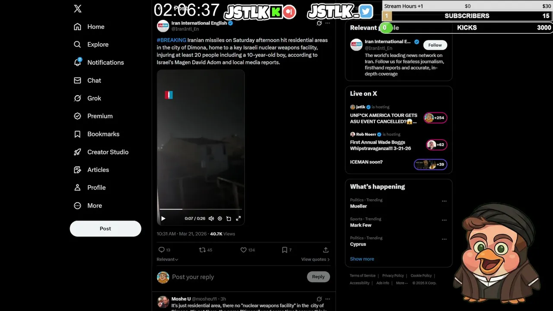The width and height of the screenshot is (553, 311).
Task: Toggle picture-in-picture for the video
Action: 229,219
